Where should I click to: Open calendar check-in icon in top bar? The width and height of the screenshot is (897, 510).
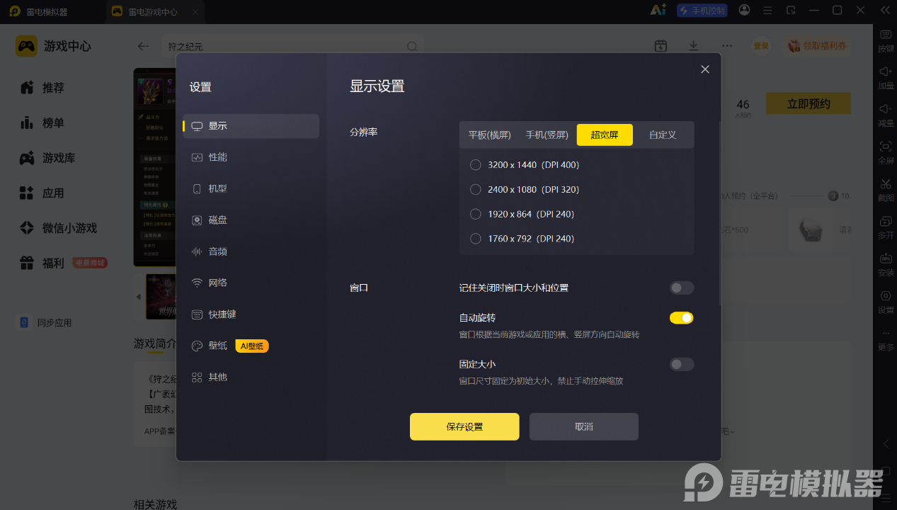661,46
